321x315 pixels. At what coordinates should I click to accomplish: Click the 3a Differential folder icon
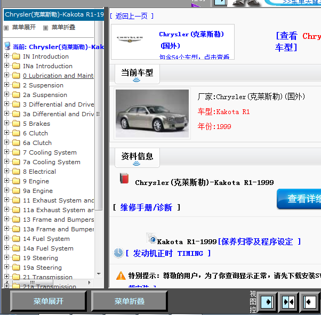16,114
